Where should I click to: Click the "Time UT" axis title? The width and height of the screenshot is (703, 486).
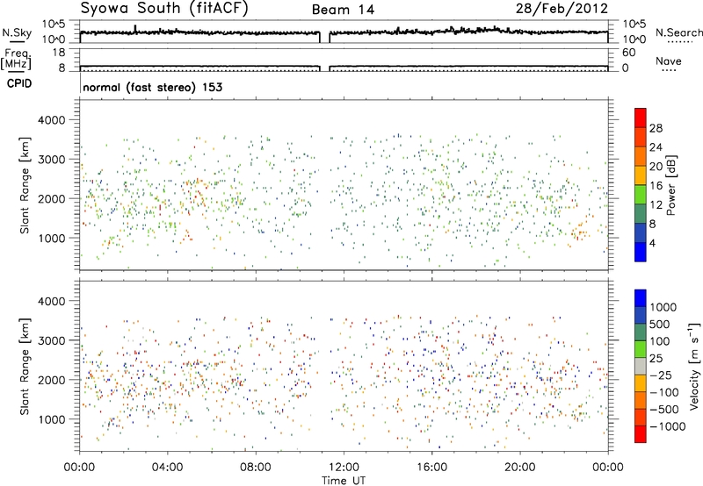[x=344, y=481]
